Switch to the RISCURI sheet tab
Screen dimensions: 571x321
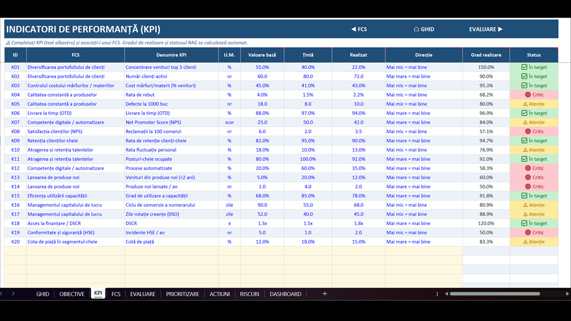click(x=249, y=294)
